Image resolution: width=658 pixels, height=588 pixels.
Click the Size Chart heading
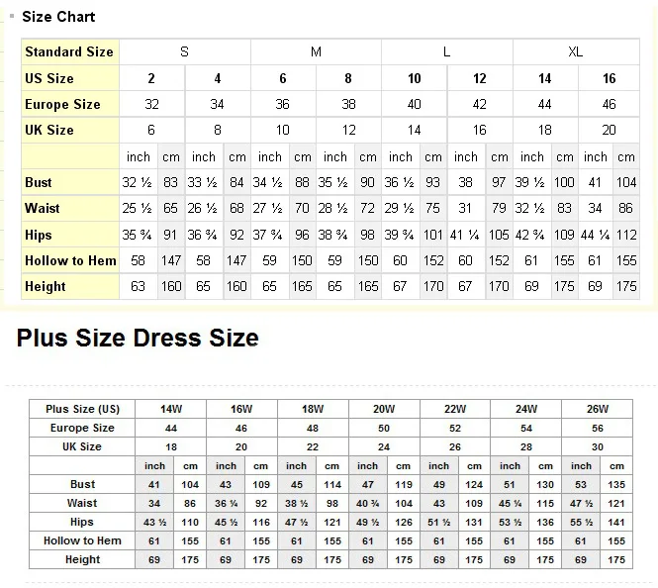tap(58, 17)
